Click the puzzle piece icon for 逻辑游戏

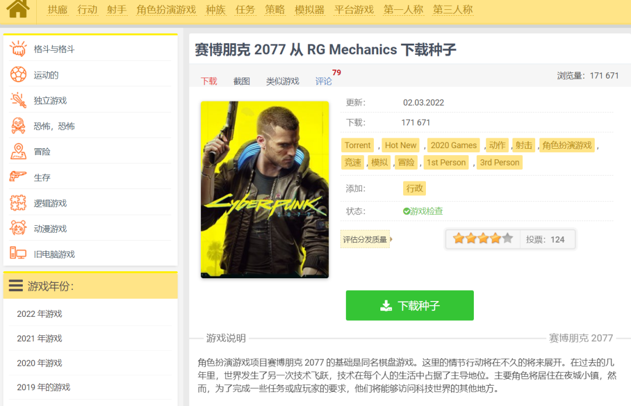click(18, 203)
